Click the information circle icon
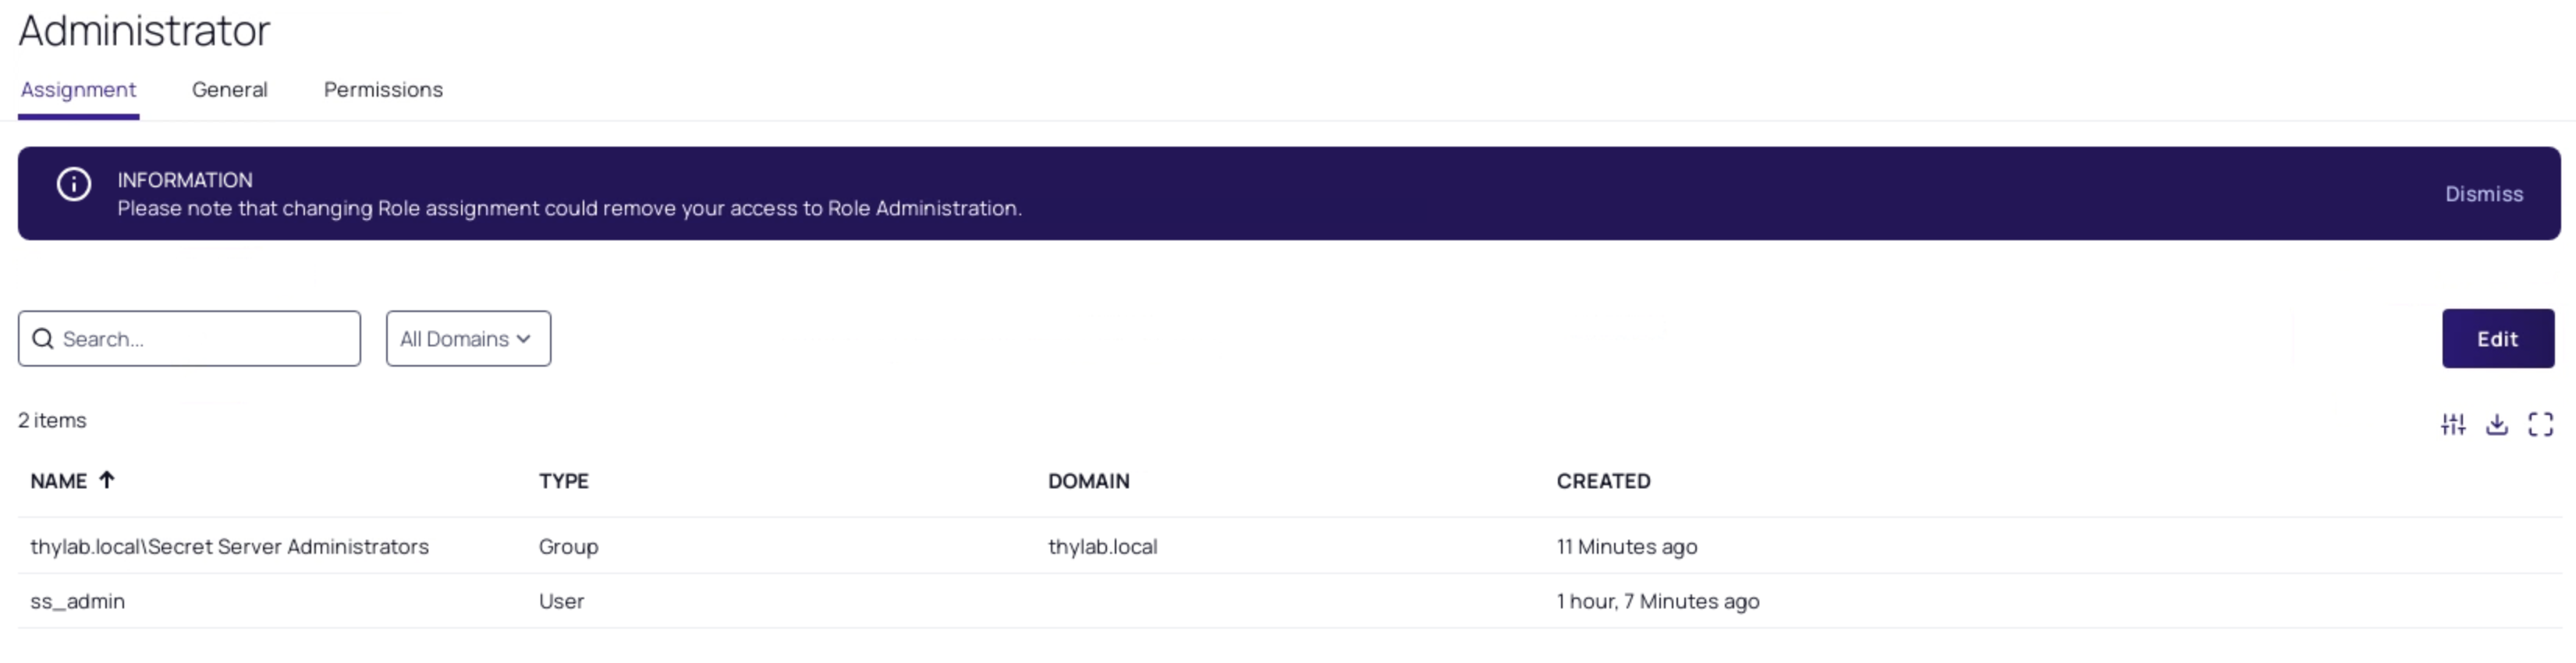2576x663 pixels. click(x=74, y=184)
